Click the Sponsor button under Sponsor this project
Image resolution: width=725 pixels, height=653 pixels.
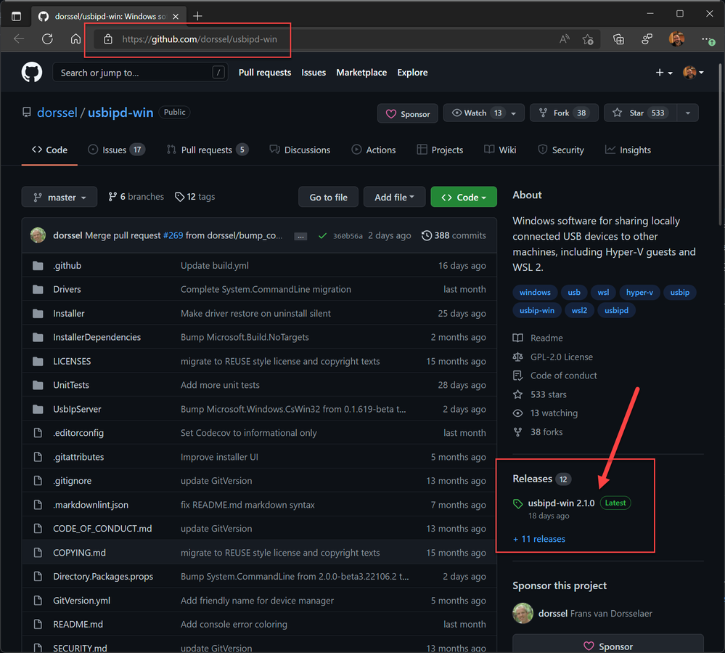pyautogui.click(x=608, y=645)
